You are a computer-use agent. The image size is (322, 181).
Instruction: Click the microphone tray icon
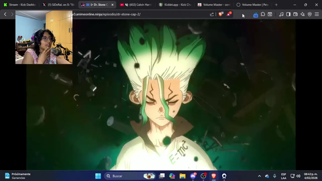click(x=274, y=176)
